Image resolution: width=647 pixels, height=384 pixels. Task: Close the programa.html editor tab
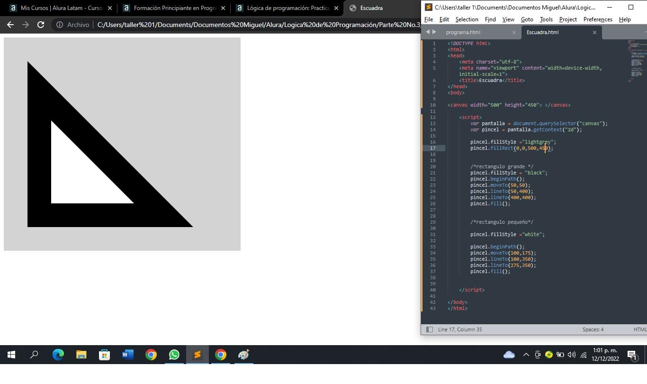[514, 32]
